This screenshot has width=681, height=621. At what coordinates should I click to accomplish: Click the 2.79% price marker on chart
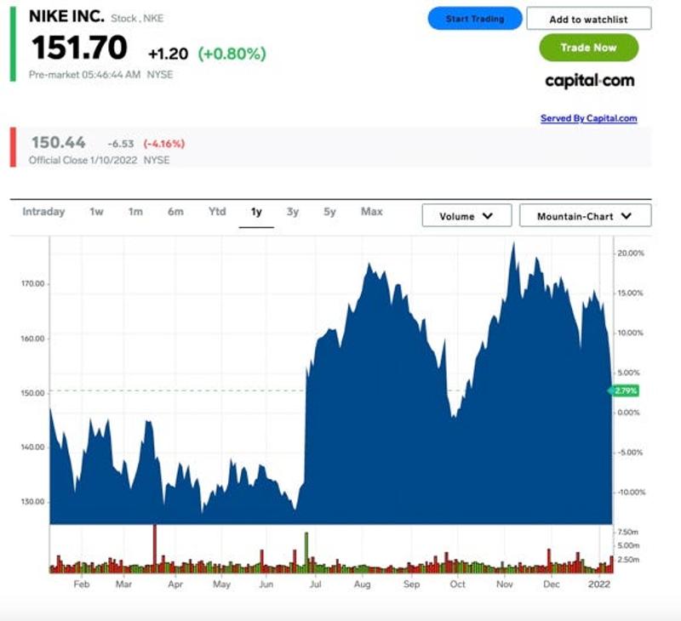(x=625, y=390)
